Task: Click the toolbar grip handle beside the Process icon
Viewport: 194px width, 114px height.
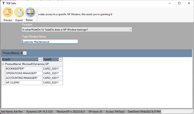Action: click(1, 14)
